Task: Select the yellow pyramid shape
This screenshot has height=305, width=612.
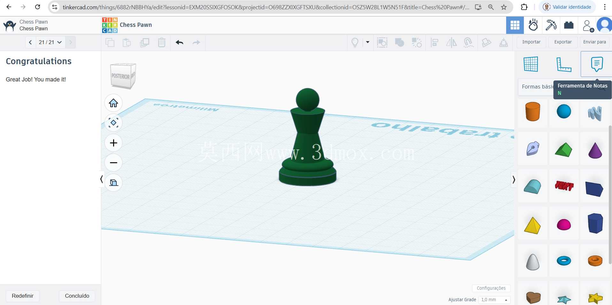Action: click(x=532, y=225)
